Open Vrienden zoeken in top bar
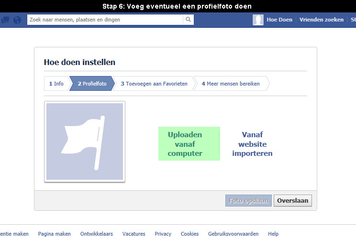 pyautogui.click(x=321, y=20)
